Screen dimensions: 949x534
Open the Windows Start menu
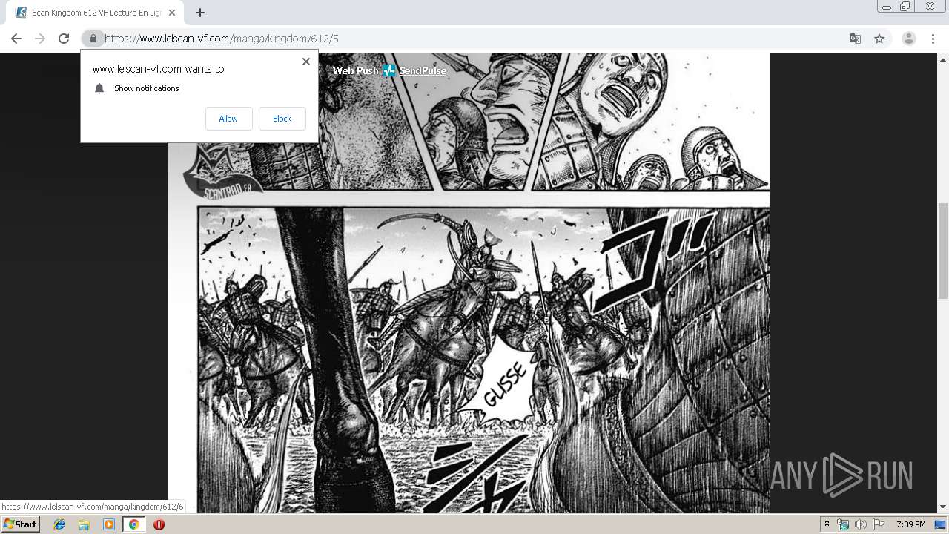coord(20,524)
